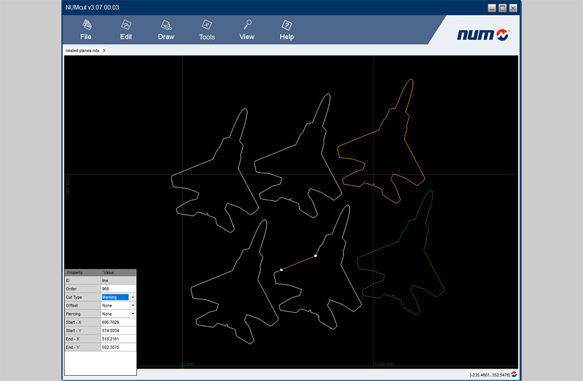This screenshot has width=583, height=381.
Task: Maximize the NUMcut window
Action: 502,8
